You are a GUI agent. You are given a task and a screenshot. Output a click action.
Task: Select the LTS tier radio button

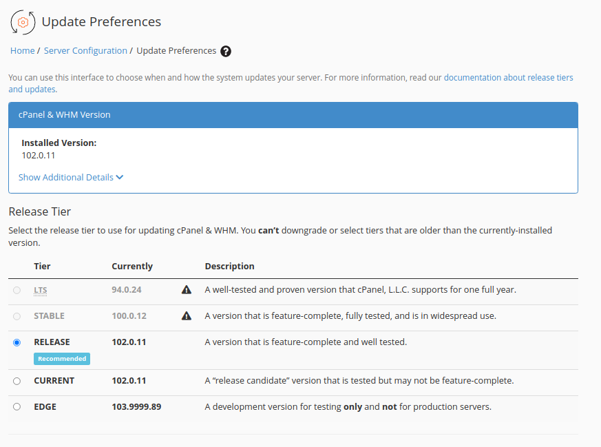pyautogui.click(x=17, y=290)
